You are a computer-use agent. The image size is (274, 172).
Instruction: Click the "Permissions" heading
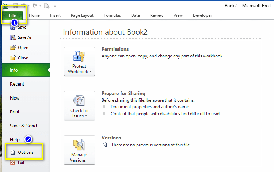pyautogui.click(x=115, y=49)
